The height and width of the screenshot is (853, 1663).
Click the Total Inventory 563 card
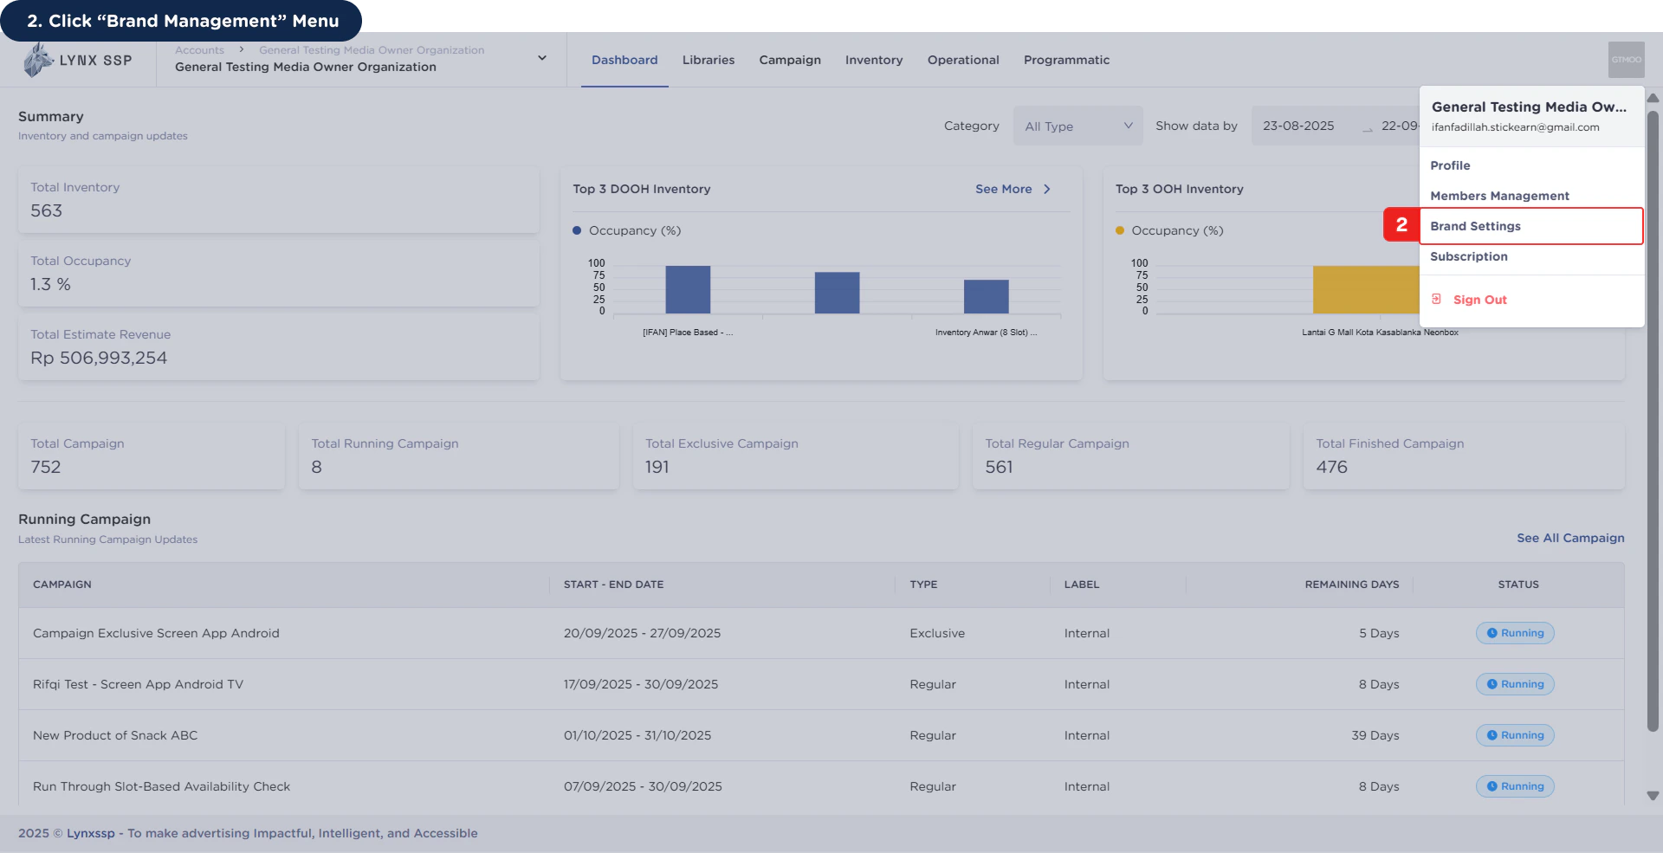(279, 200)
